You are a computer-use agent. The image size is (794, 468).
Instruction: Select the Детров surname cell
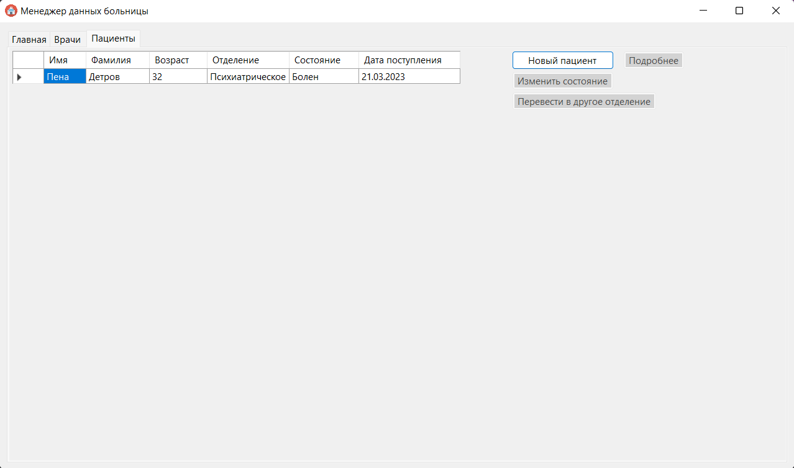point(117,76)
